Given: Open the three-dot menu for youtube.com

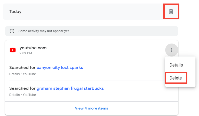Looking at the screenshot, I should pos(171,50).
